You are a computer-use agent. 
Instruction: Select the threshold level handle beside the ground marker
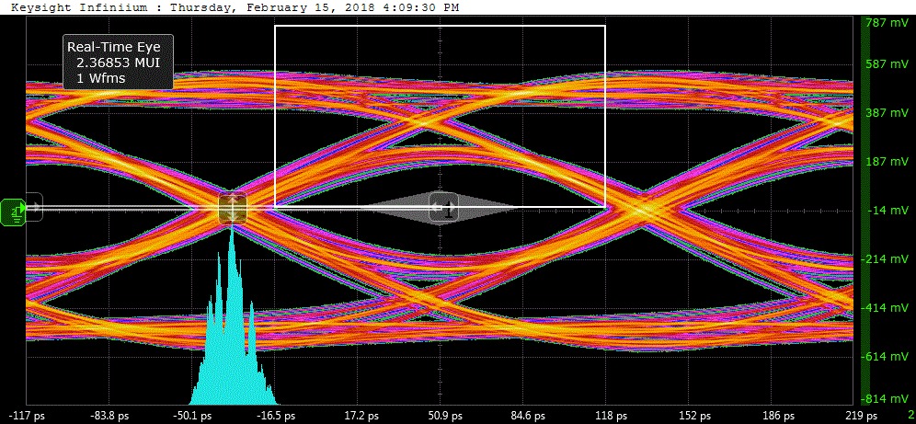click(x=34, y=207)
